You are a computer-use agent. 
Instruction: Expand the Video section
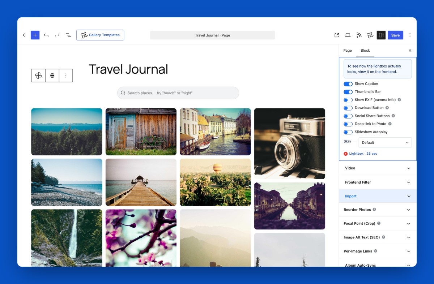[x=378, y=168]
